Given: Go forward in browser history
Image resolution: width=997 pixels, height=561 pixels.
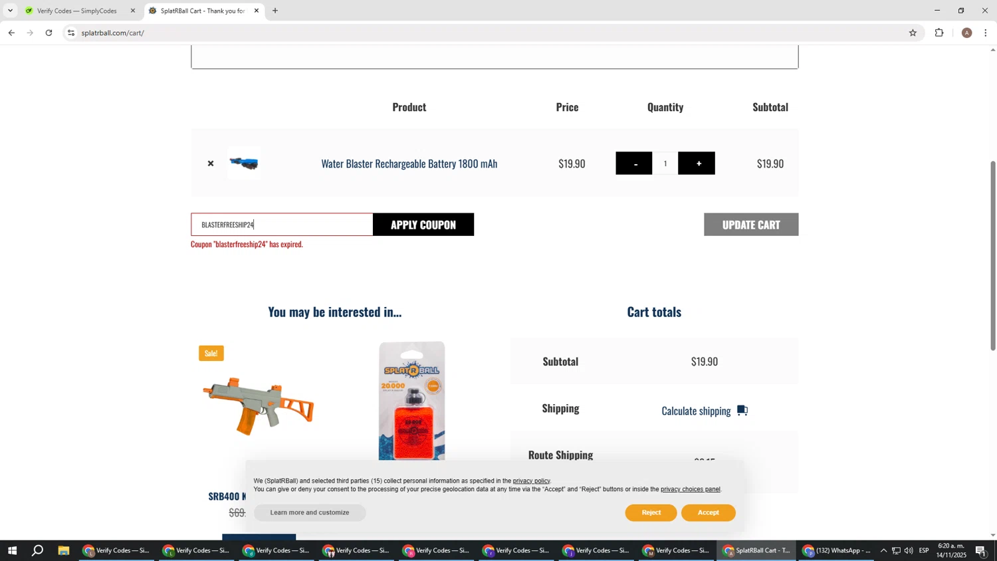Looking at the screenshot, I should tap(30, 33).
